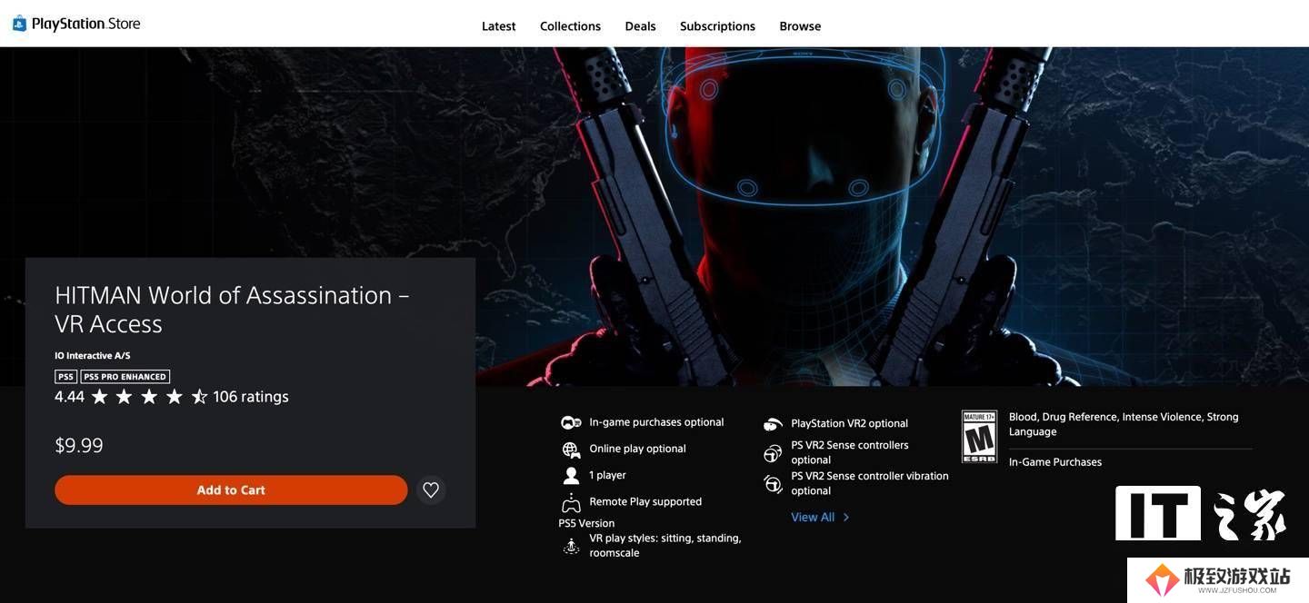Open the Subscriptions menu
Image resolution: width=1309 pixels, height=603 pixels.
(717, 26)
